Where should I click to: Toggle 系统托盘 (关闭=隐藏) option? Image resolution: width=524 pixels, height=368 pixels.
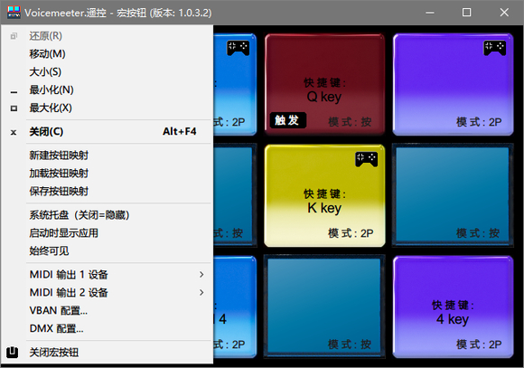(x=107, y=215)
